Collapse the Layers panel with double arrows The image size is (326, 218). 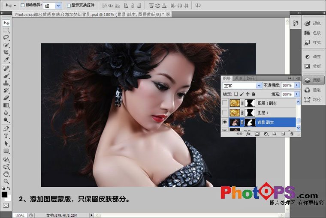(x=290, y=78)
